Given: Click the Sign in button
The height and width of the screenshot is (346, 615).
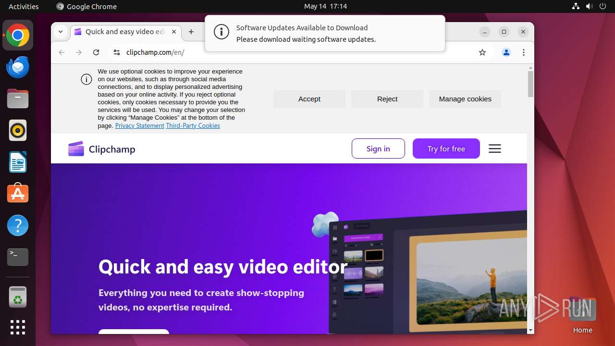Looking at the screenshot, I should [378, 148].
